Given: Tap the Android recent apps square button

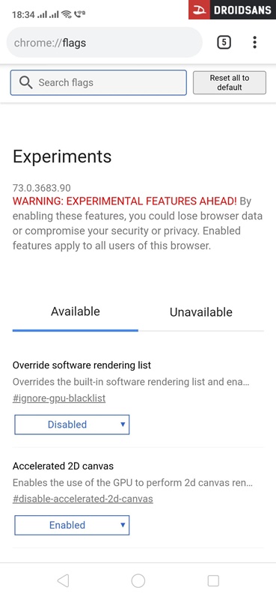Looking at the screenshot, I should [x=213, y=581].
